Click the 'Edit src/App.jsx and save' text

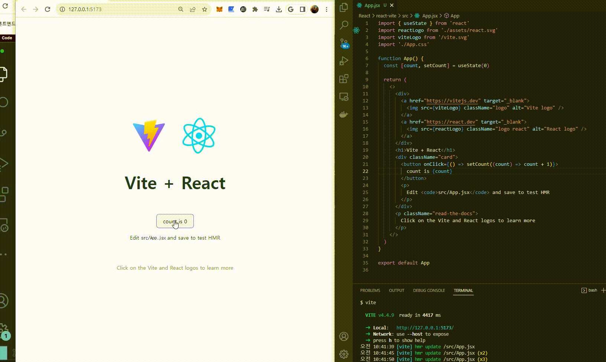point(175,238)
